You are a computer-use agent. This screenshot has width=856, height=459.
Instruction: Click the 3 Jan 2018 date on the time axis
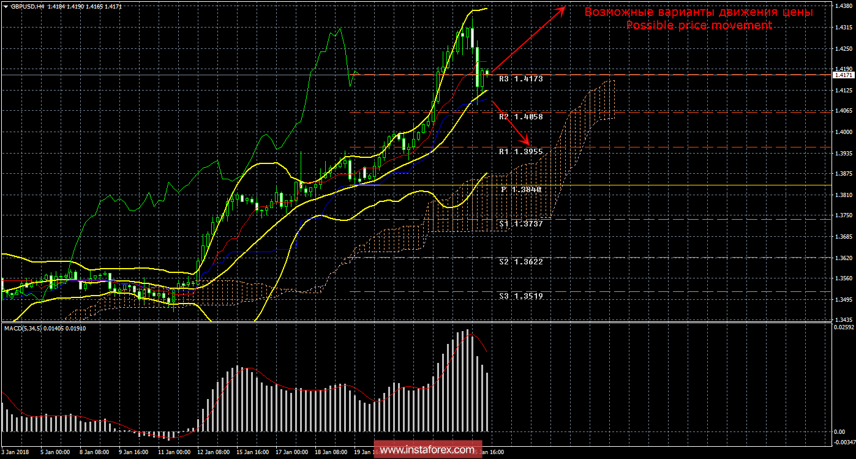[16, 452]
